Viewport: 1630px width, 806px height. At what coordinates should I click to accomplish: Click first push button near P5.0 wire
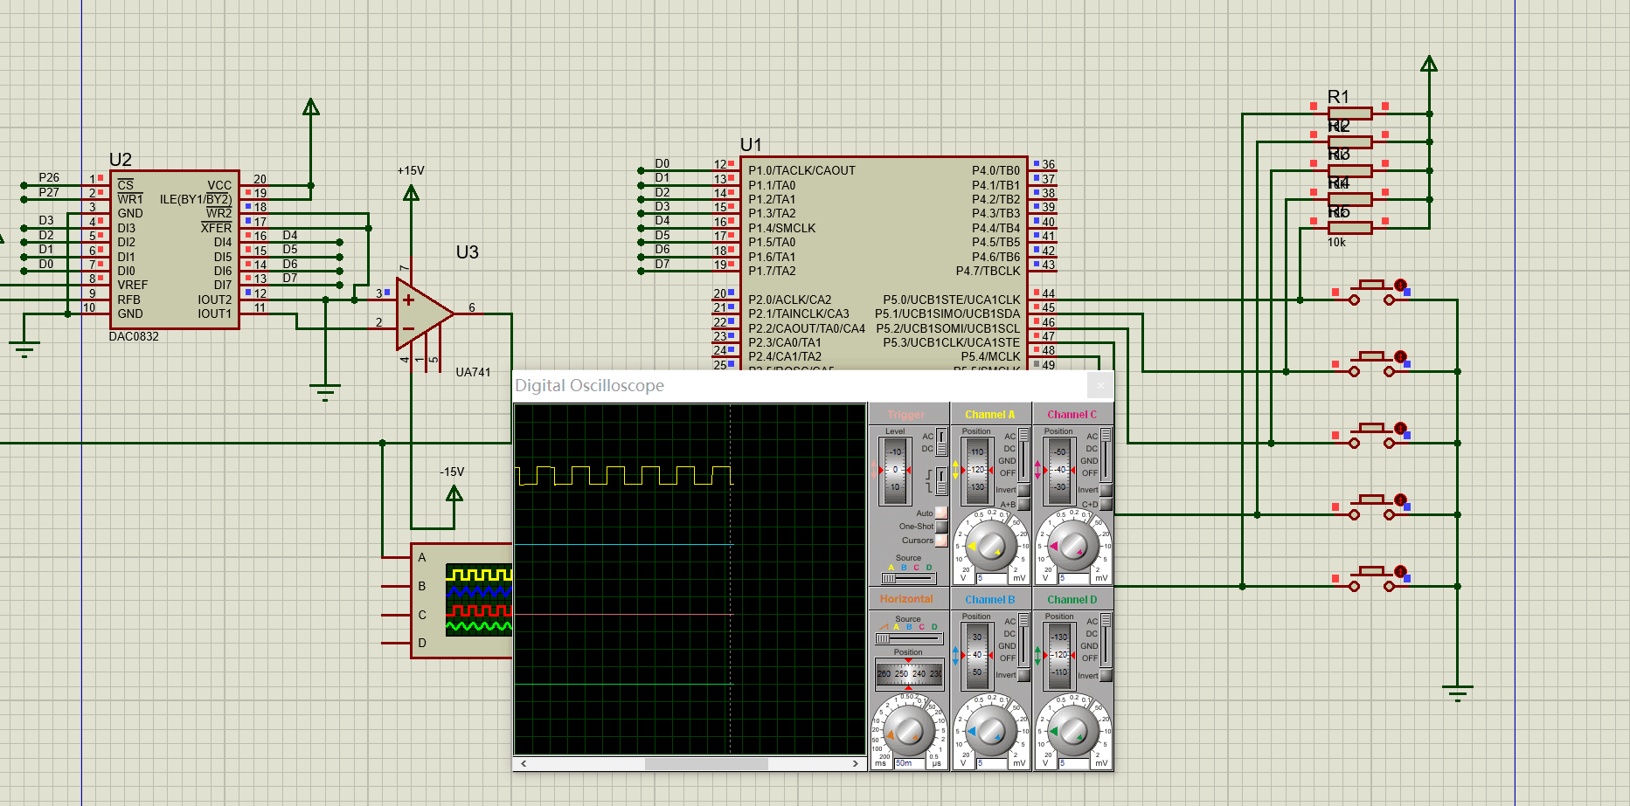[x=1371, y=292]
